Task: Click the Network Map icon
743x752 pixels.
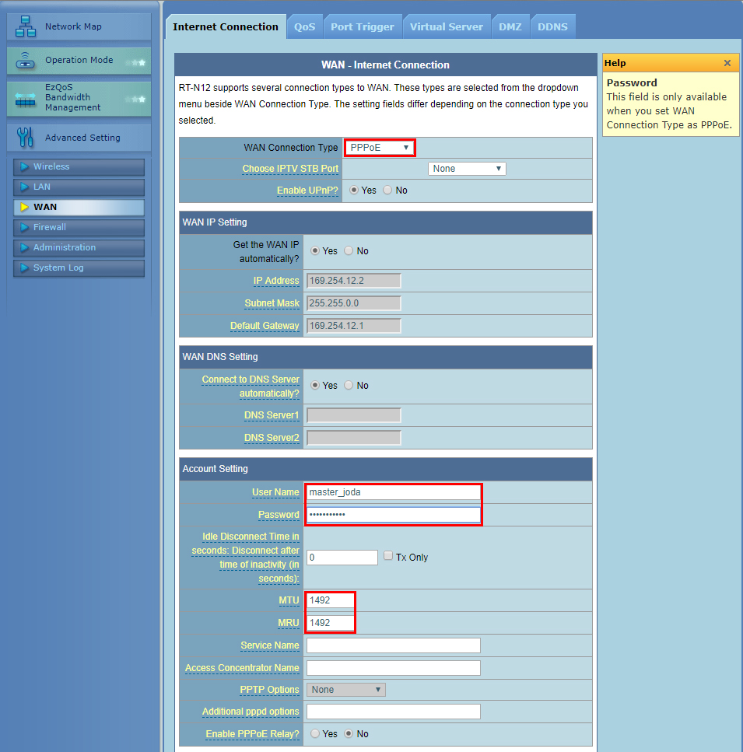Action: (x=26, y=26)
